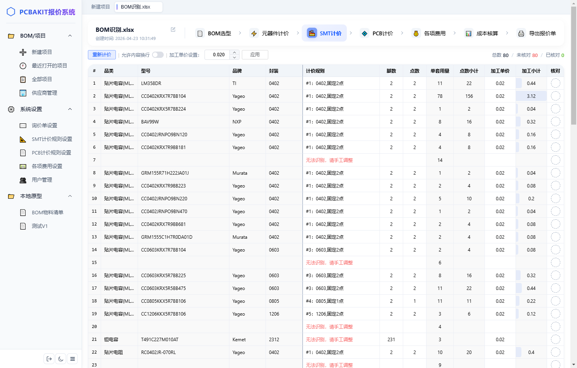
Task: Increase 加工单价 with the up stepper arrow
Action: click(234, 52)
